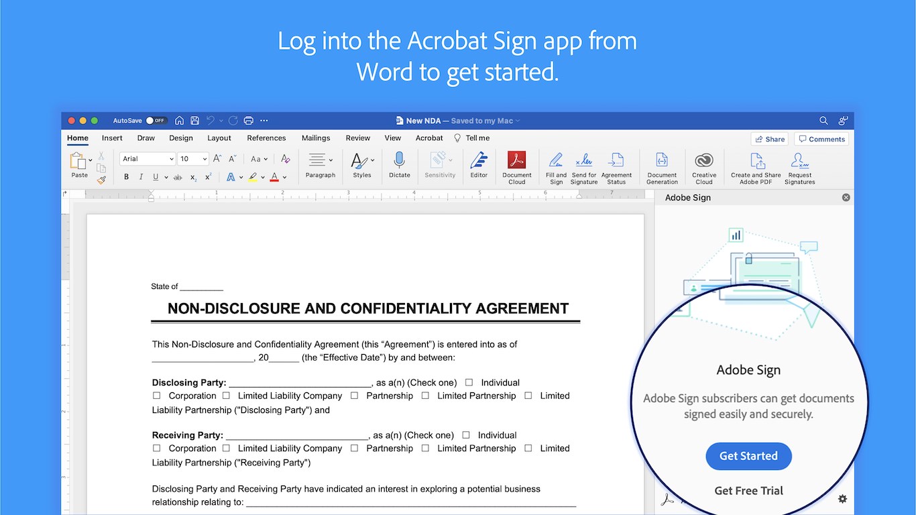The width and height of the screenshot is (916, 515).
Task: Check Disclosing Party Limited Liability Company box
Action: tap(226, 396)
